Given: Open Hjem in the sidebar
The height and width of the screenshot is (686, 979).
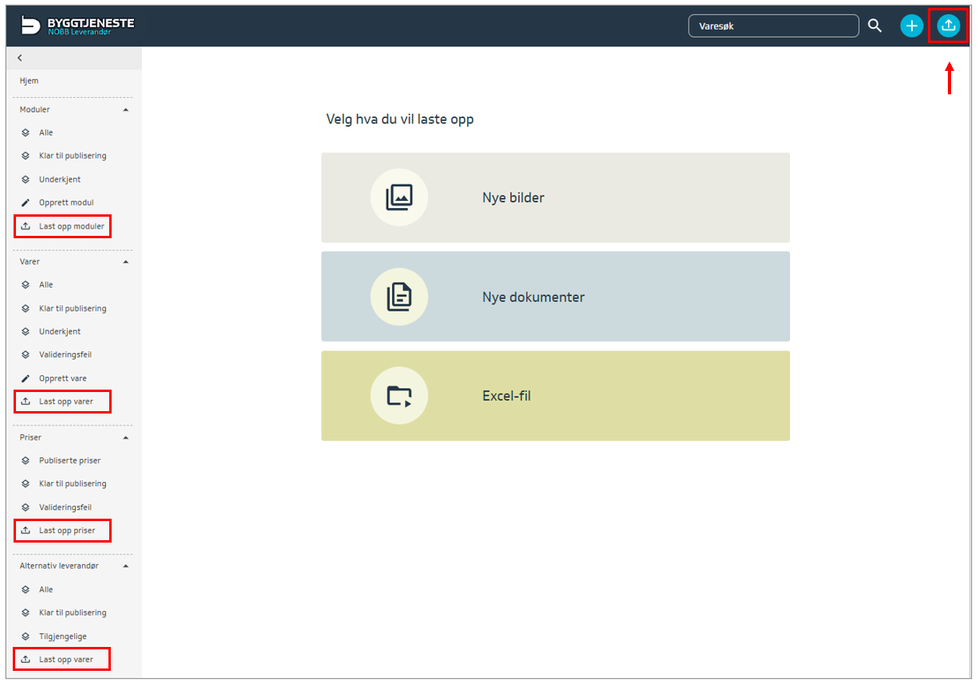Looking at the screenshot, I should pyautogui.click(x=29, y=80).
